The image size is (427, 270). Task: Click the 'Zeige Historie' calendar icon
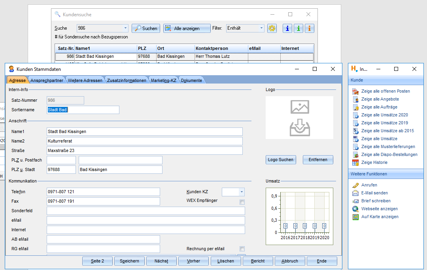tap(355, 163)
